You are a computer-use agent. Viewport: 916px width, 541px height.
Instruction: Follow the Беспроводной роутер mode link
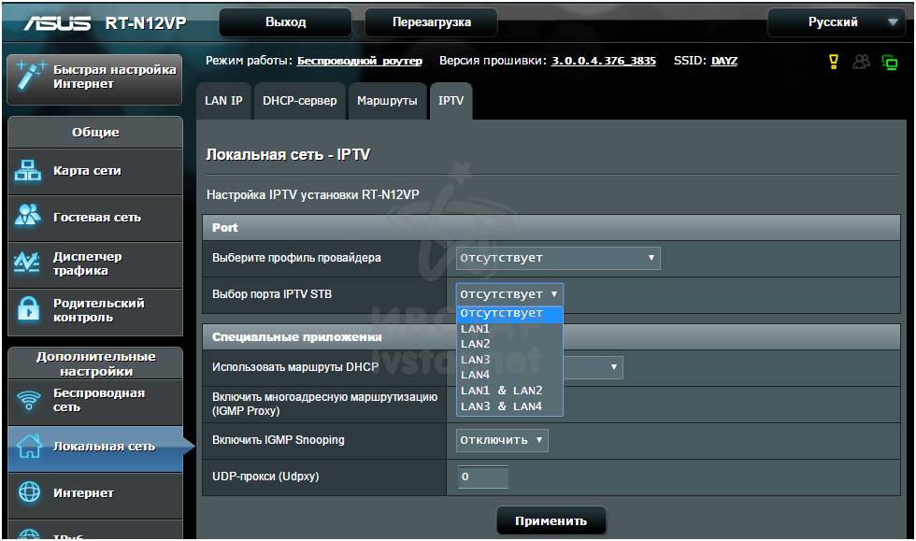point(360,62)
